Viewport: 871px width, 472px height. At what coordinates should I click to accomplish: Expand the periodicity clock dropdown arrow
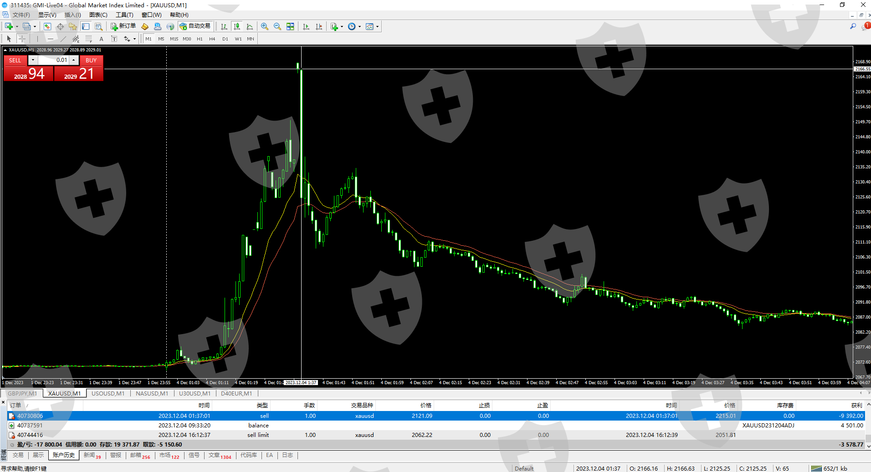pos(359,26)
